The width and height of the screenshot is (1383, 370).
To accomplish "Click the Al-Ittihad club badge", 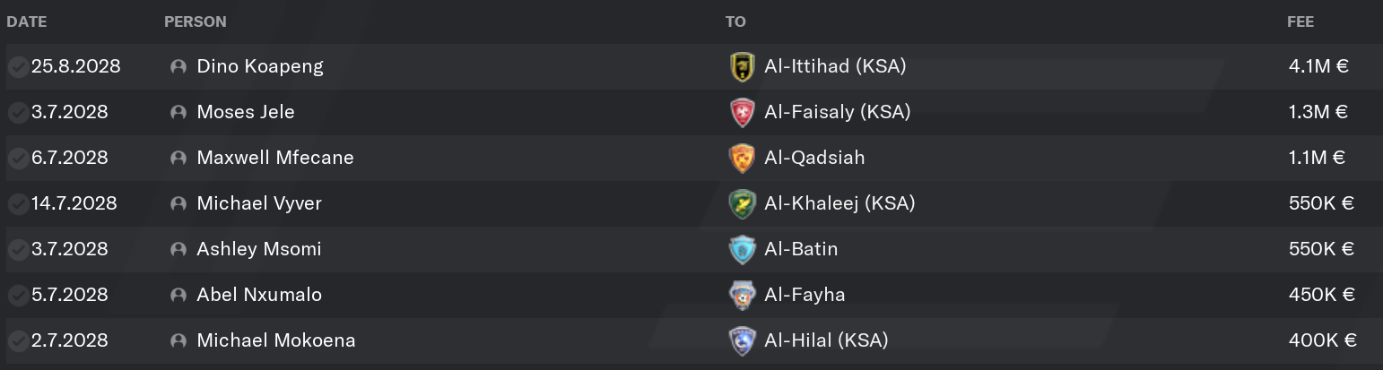I will (743, 67).
